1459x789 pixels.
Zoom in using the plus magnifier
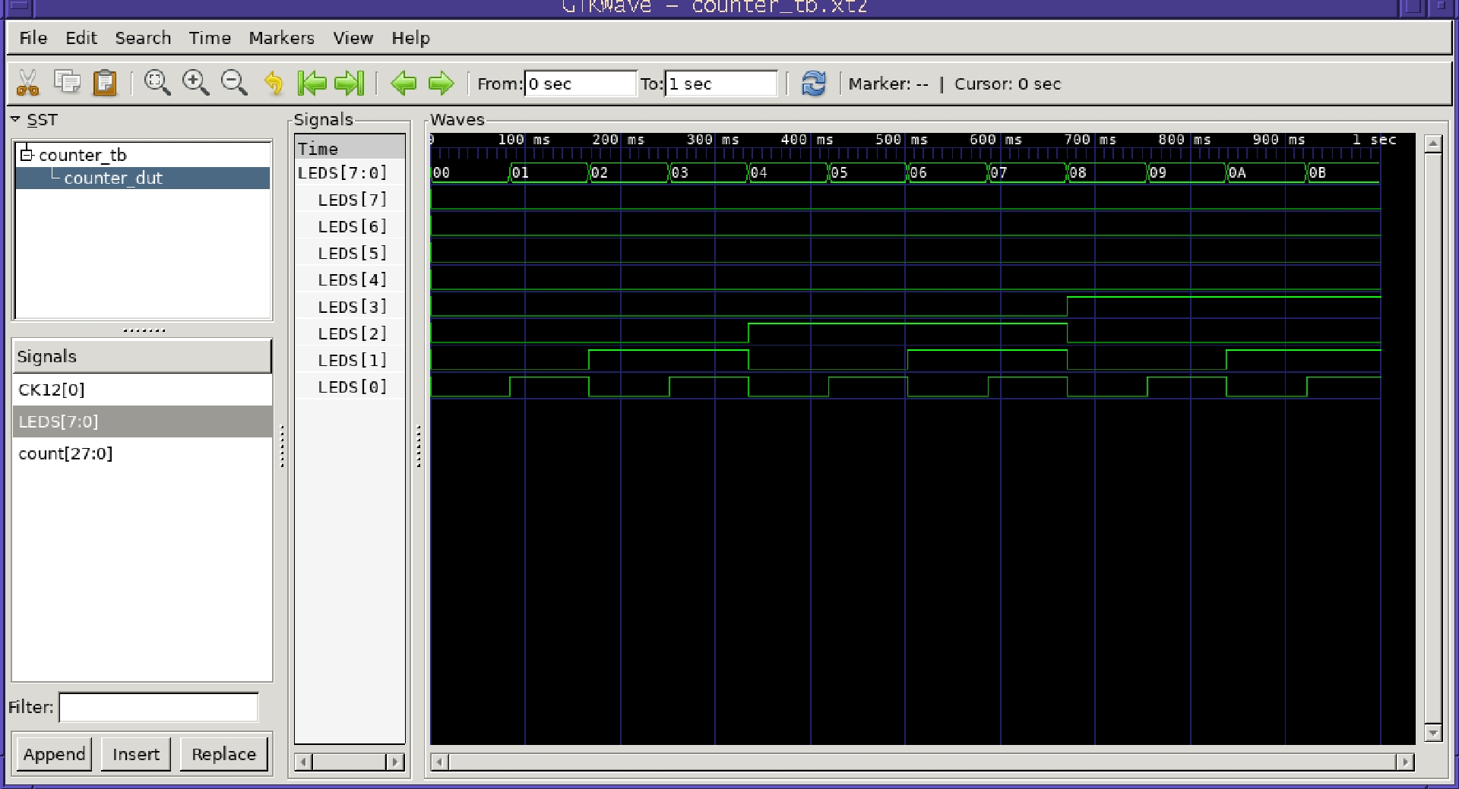[x=195, y=83]
